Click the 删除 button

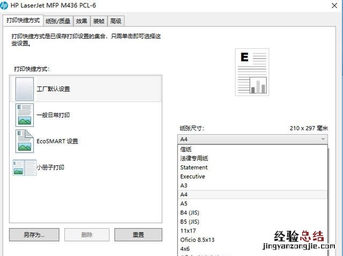coord(87,235)
